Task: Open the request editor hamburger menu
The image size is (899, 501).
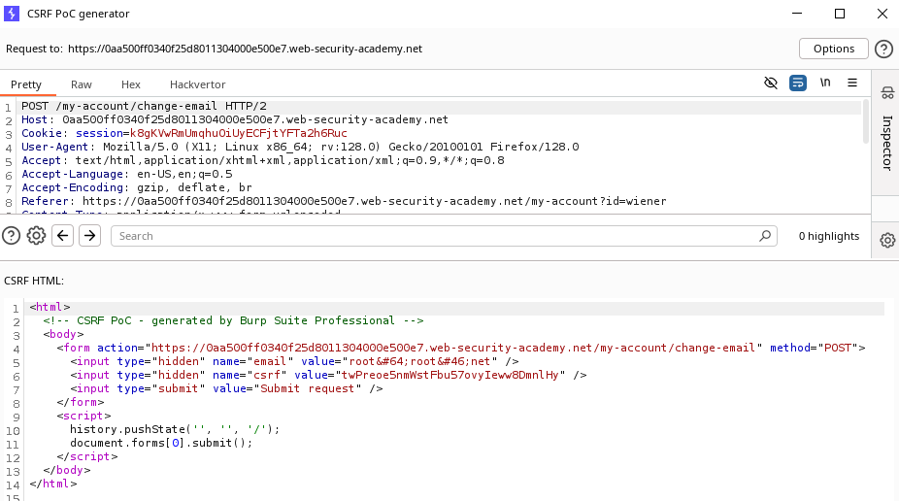Action: coord(852,83)
